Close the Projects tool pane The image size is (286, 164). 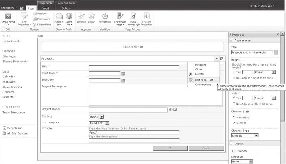pyautogui.click(x=278, y=35)
